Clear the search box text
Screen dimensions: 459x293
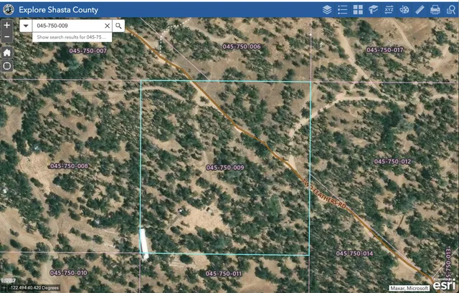tap(108, 25)
